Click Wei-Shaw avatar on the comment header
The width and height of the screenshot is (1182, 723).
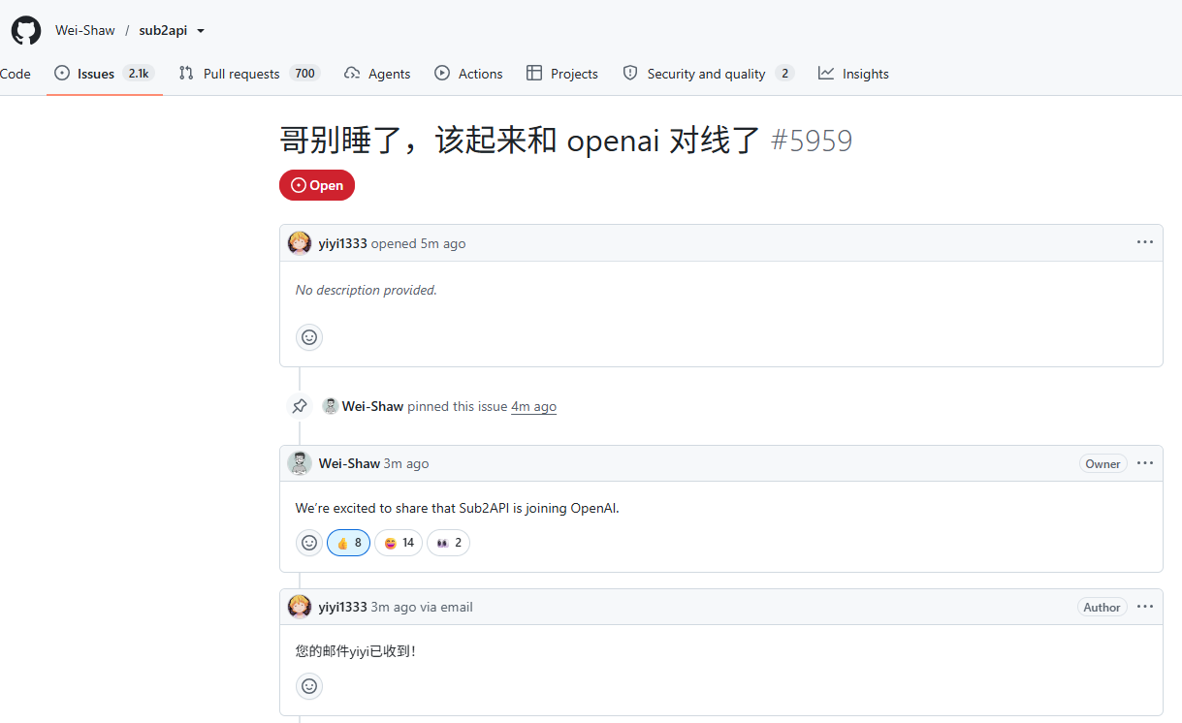(300, 463)
